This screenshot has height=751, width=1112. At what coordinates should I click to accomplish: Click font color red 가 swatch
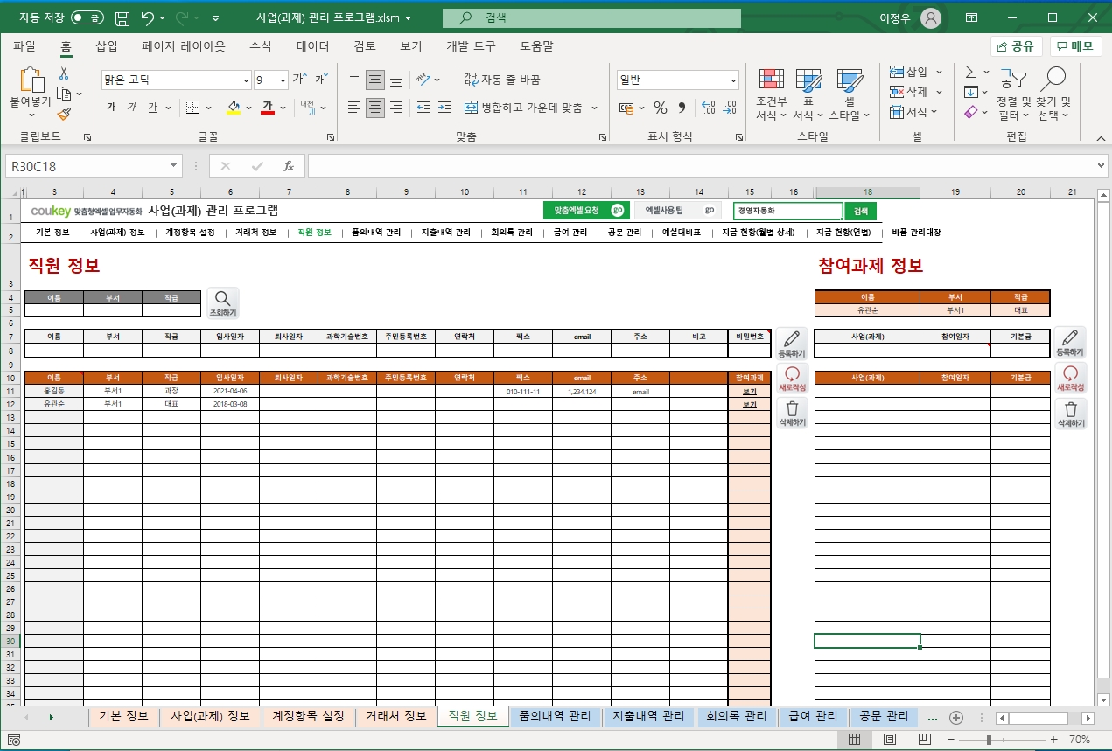tap(268, 108)
